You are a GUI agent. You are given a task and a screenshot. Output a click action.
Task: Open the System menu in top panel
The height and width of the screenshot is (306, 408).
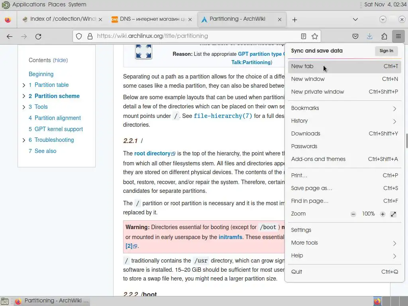pos(77,4)
